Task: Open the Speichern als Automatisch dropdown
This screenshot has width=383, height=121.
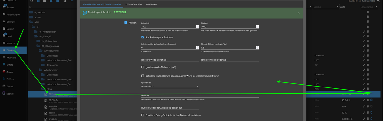Action: coord(170,86)
